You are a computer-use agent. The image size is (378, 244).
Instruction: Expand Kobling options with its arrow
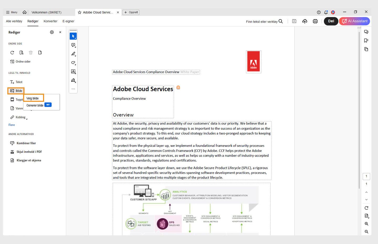pyautogui.click(x=26, y=118)
